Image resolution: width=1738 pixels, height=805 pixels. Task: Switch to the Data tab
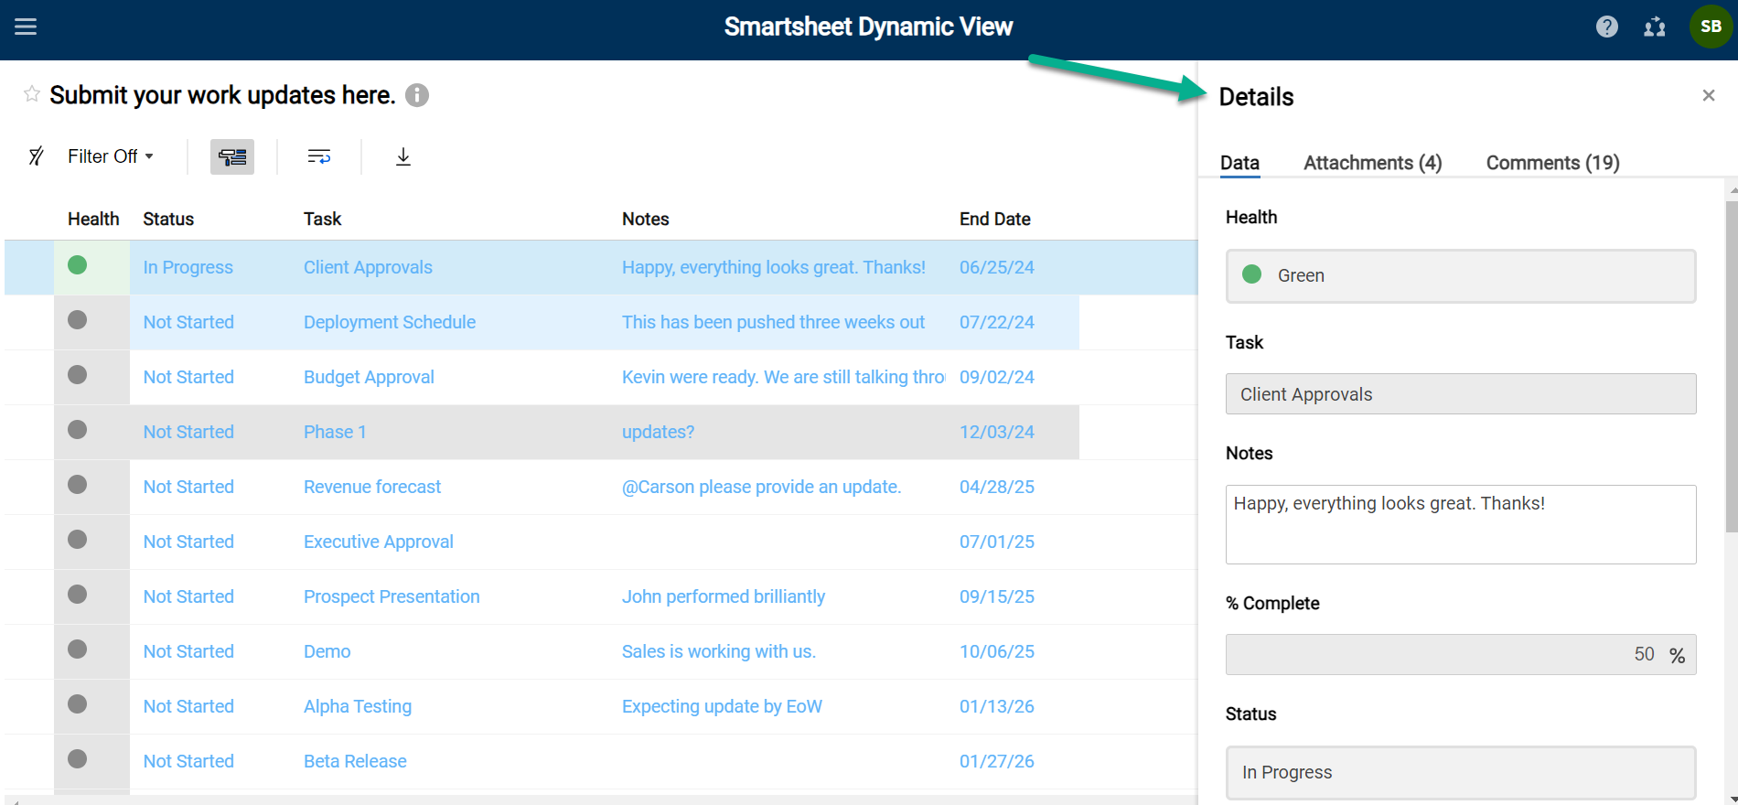[1239, 163]
